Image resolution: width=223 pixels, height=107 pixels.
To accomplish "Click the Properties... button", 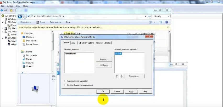I will [x=134, y=76].
